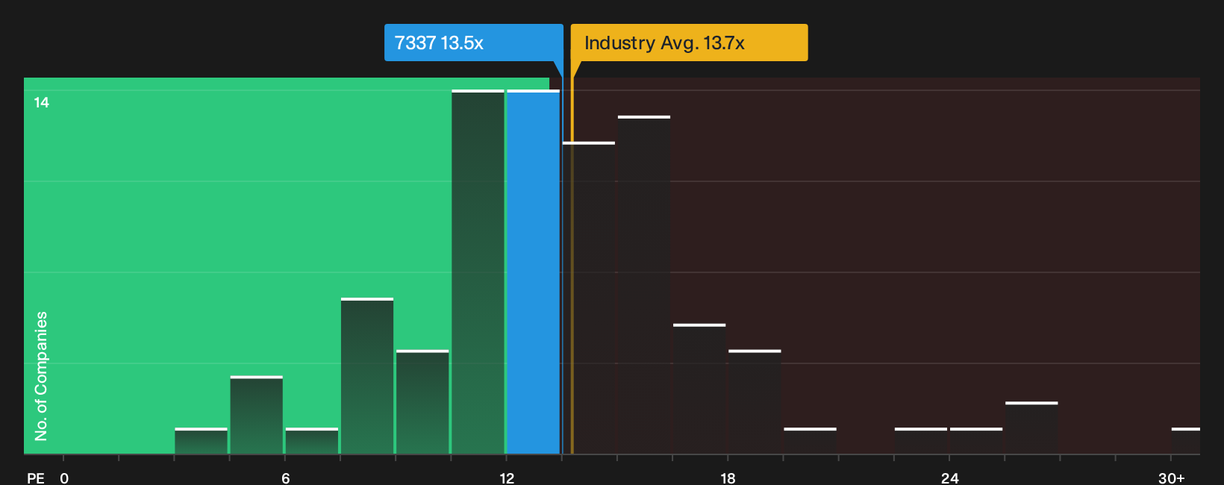Image resolution: width=1224 pixels, height=485 pixels.
Task: Click the yellow Industry Avg. 13.7x label
Action: (x=689, y=43)
